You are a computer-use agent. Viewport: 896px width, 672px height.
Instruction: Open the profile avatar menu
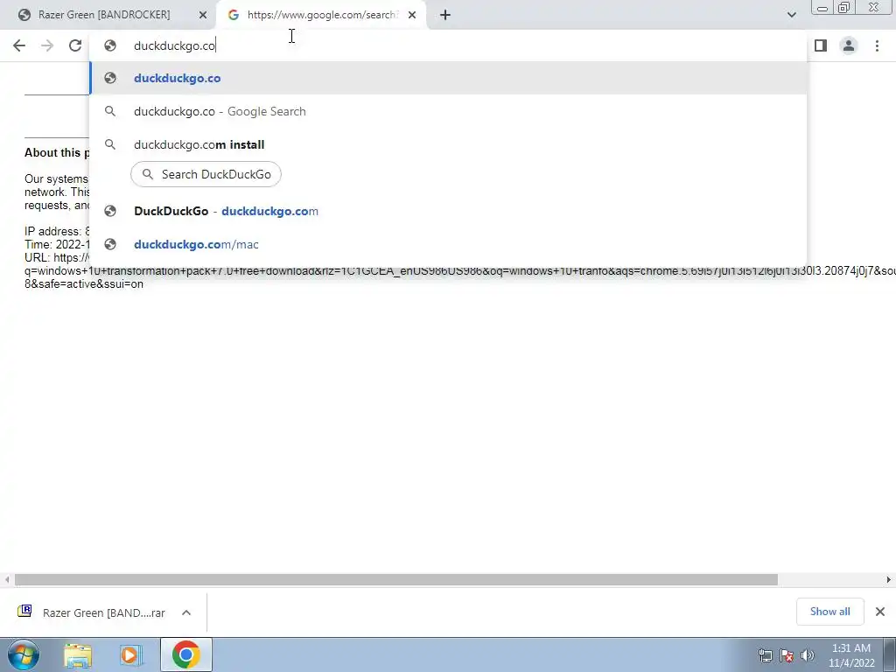tap(849, 45)
